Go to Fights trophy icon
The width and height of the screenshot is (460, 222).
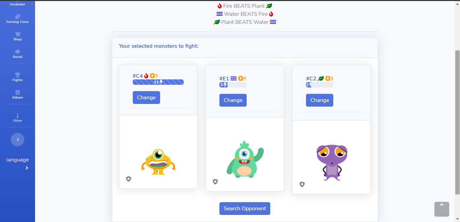(18, 75)
